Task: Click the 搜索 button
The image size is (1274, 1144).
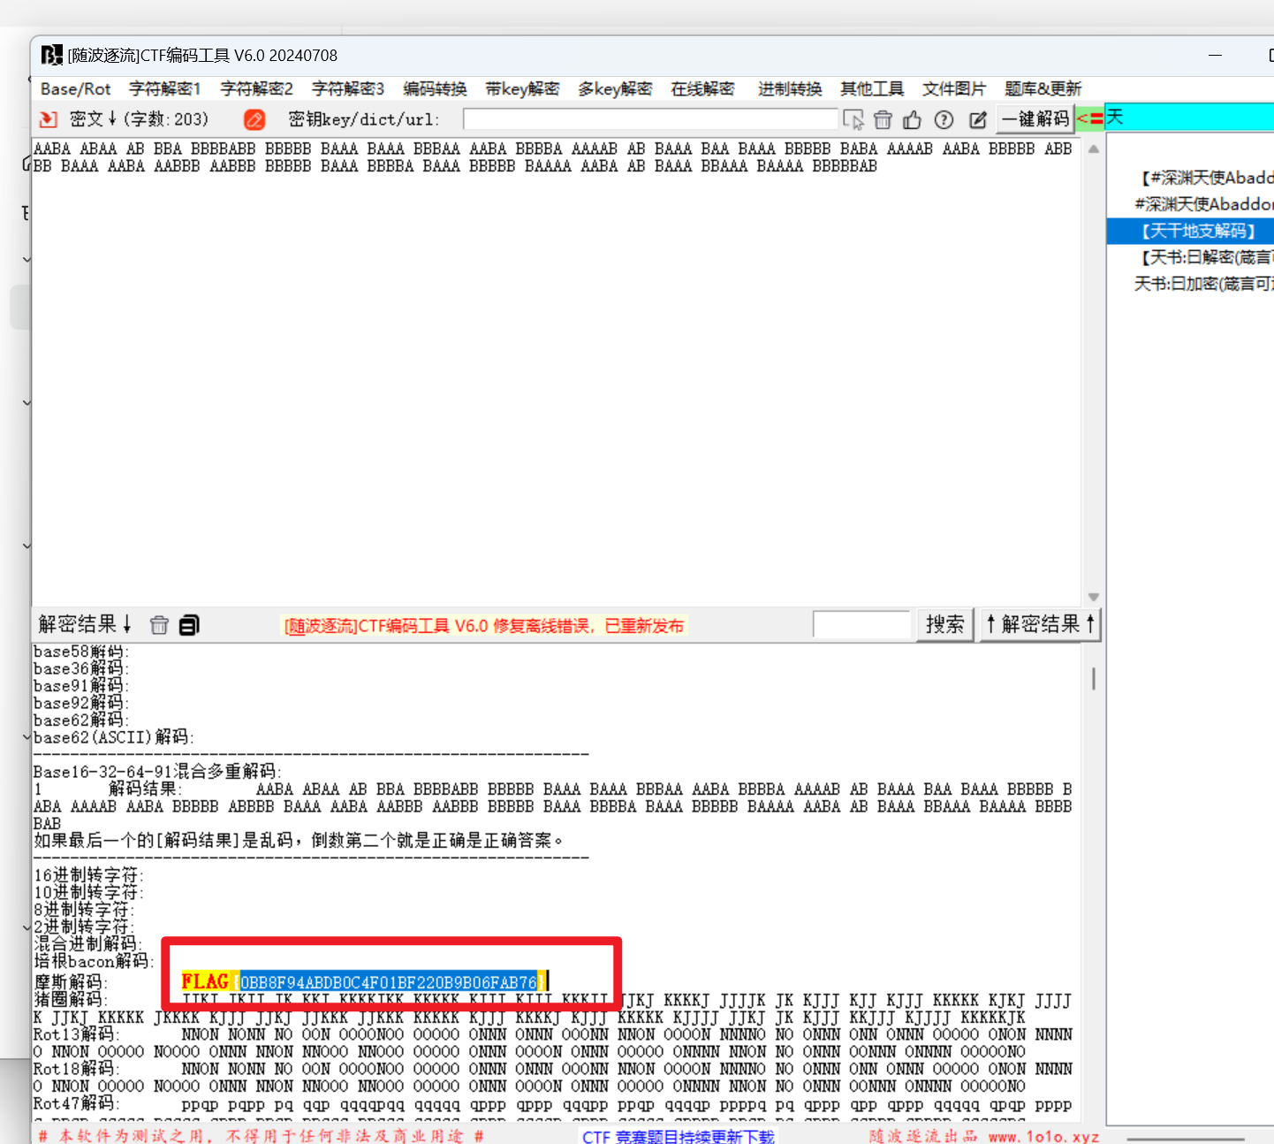Action: (x=944, y=624)
